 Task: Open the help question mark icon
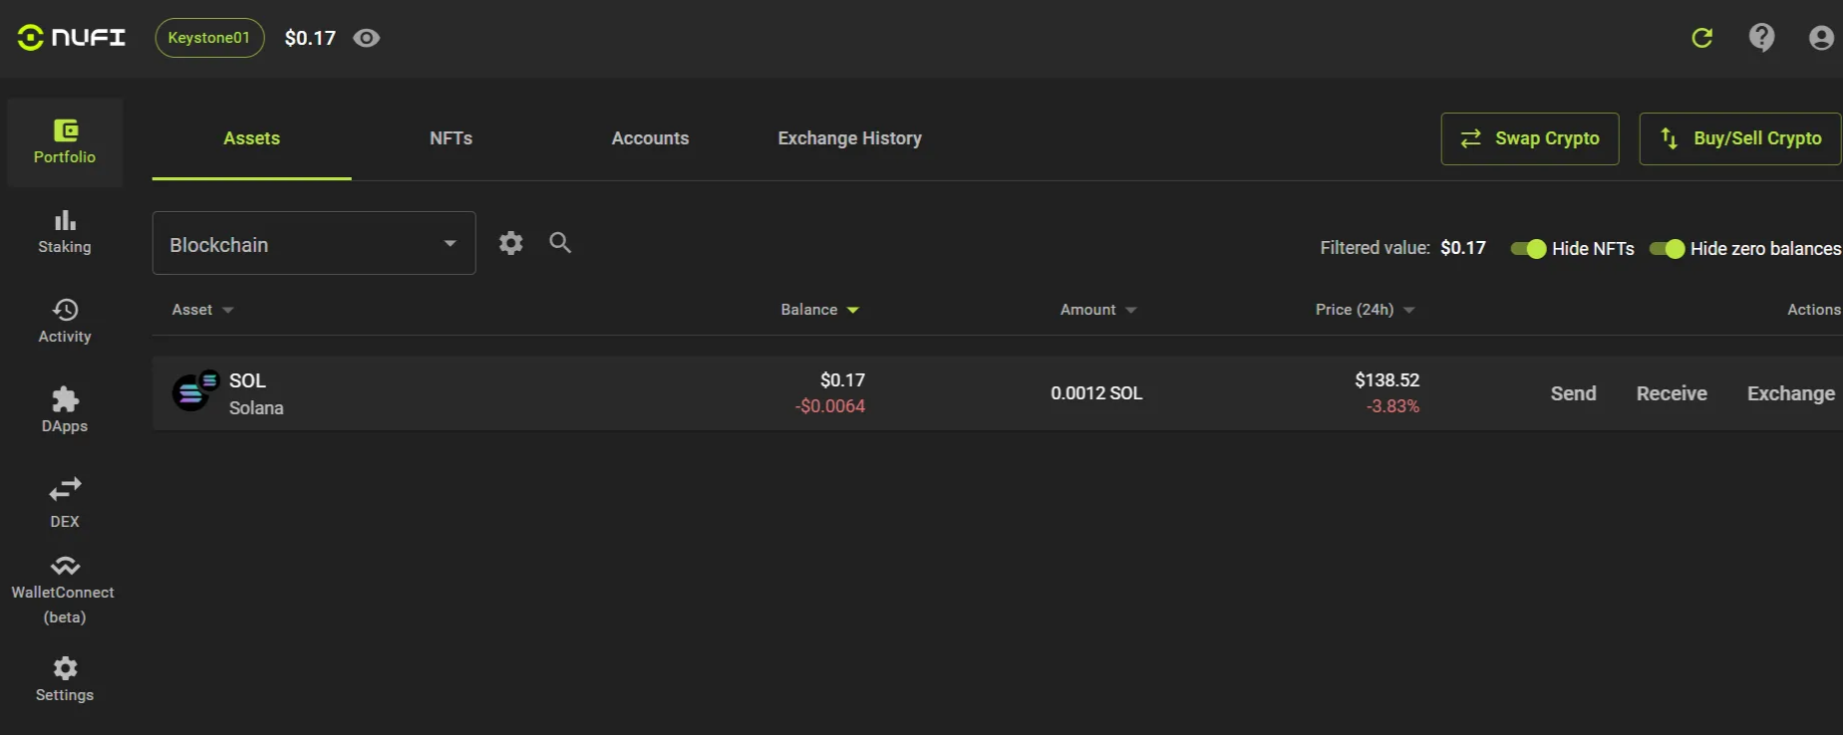pyautogui.click(x=1761, y=38)
